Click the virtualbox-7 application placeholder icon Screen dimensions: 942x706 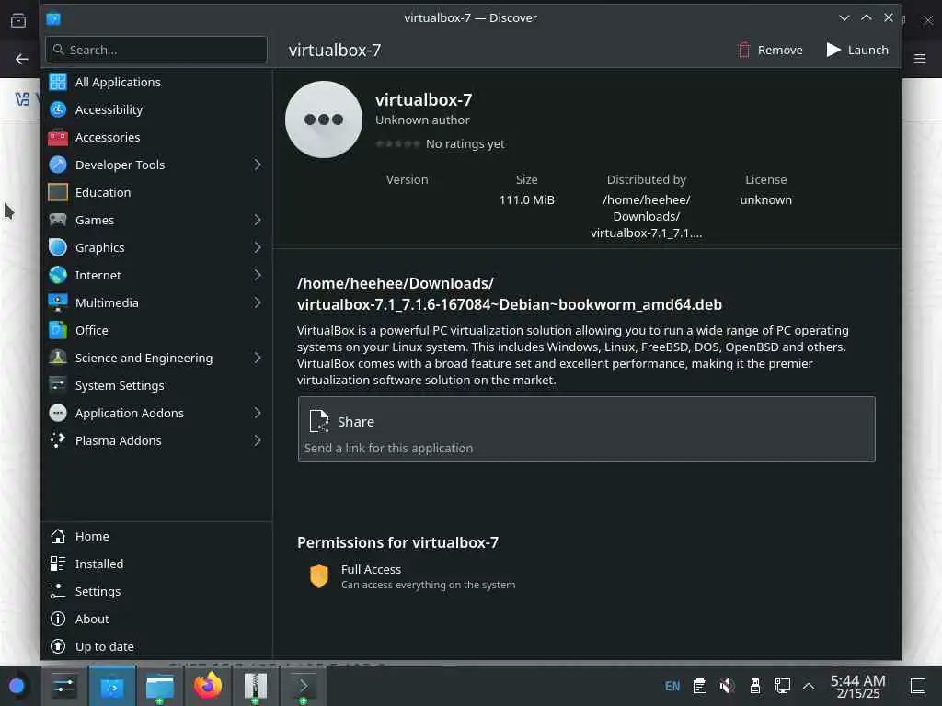323,120
